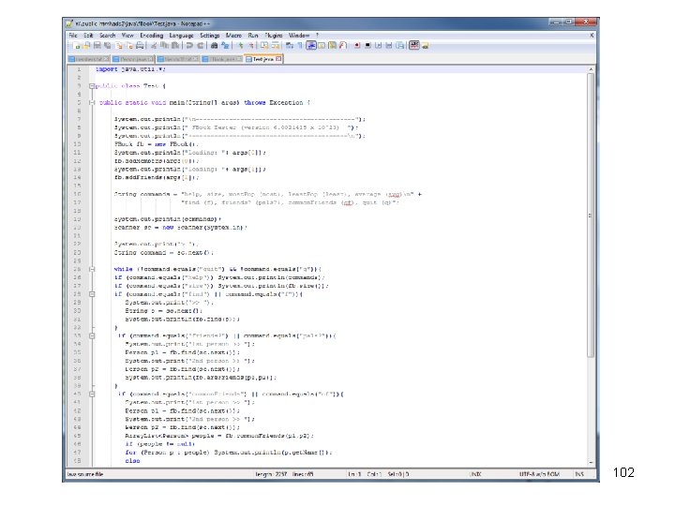Click the UTF-8 encoding status bar entry
Screen dimensions: 675x506
click(x=539, y=474)
